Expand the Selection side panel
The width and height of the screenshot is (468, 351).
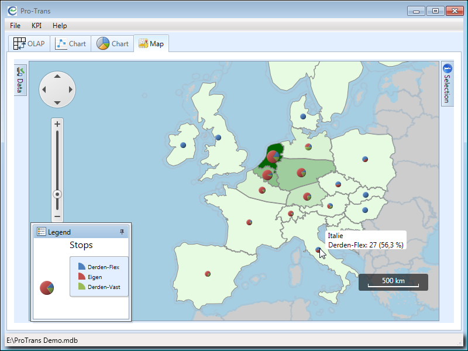click(x=447, y=84)
